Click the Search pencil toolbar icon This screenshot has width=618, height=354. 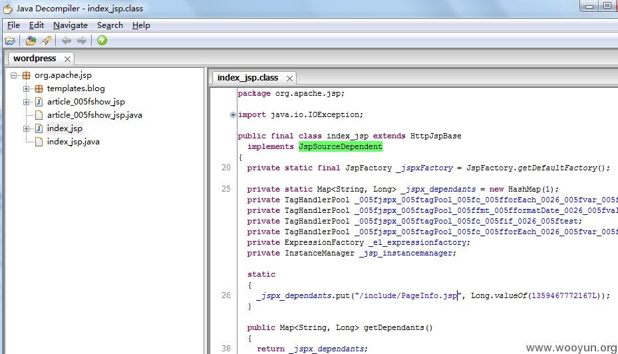[46, 41]
